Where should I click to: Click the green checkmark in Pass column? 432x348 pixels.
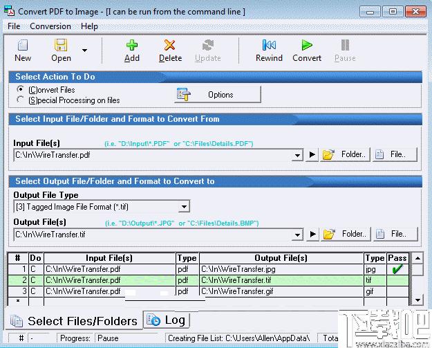pos(397,269)
